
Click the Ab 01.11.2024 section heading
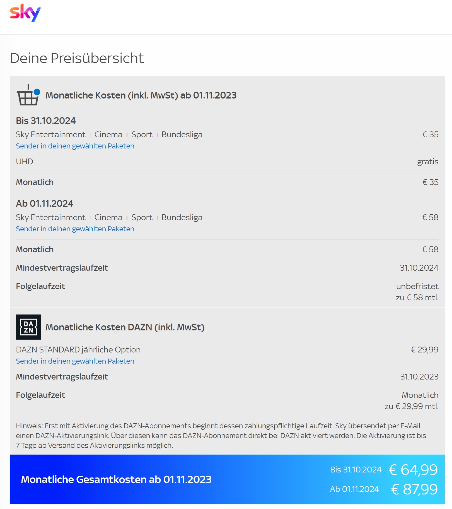45,203
